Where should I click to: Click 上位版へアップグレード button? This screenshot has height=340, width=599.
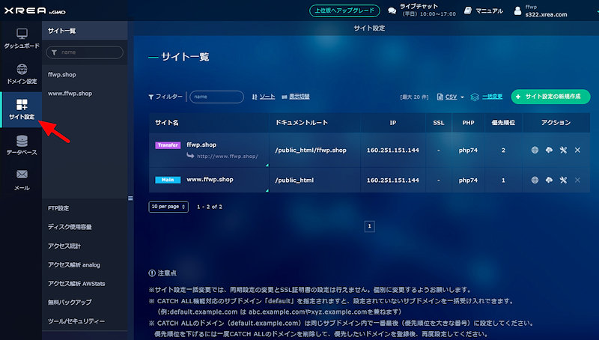coord(345,10)
